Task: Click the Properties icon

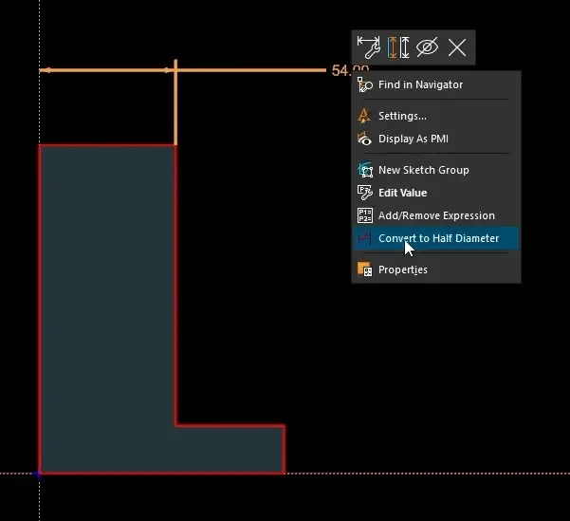Action: point(364,270)
